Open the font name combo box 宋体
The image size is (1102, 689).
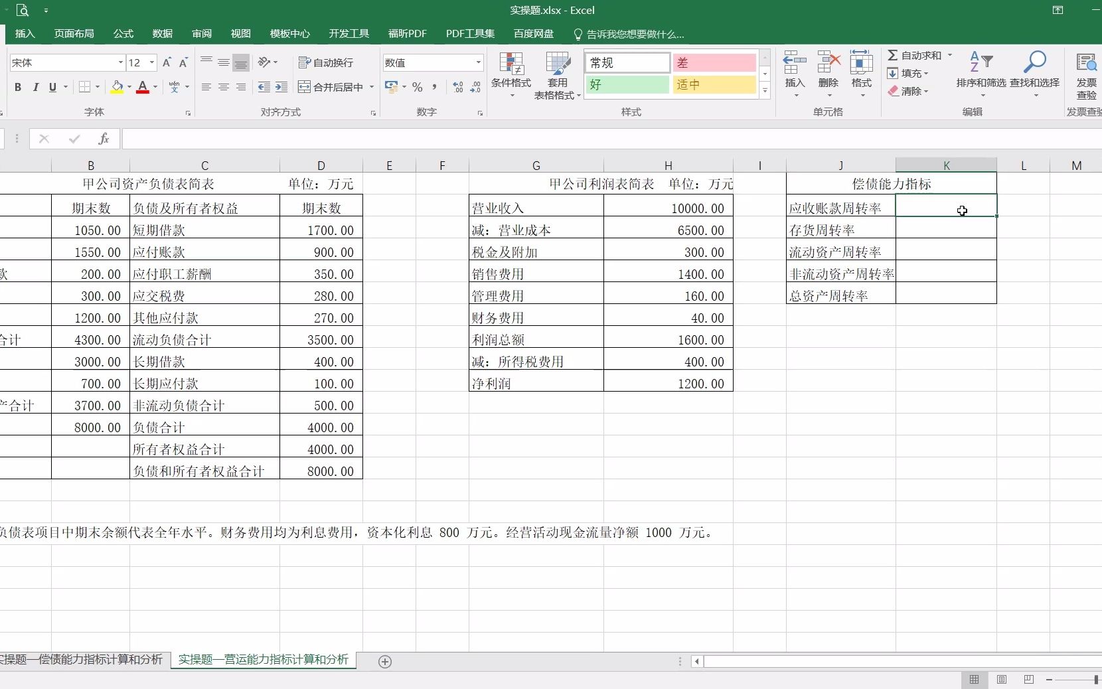66,62
